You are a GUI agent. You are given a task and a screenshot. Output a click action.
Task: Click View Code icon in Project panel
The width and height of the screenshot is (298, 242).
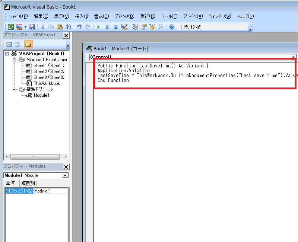pos(9,44)
